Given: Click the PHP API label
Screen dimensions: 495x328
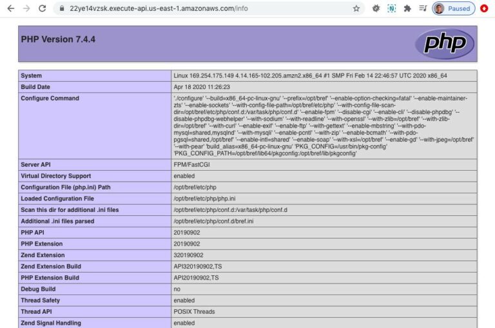Looking at the screenshot, I should (32, 233).
